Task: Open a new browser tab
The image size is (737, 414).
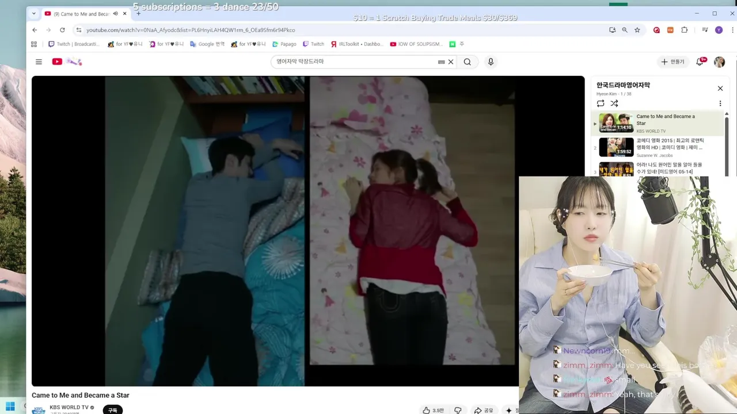Action: pos(138,13)
